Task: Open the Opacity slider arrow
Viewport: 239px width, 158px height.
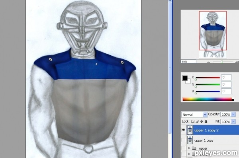Action: [233, 115]
